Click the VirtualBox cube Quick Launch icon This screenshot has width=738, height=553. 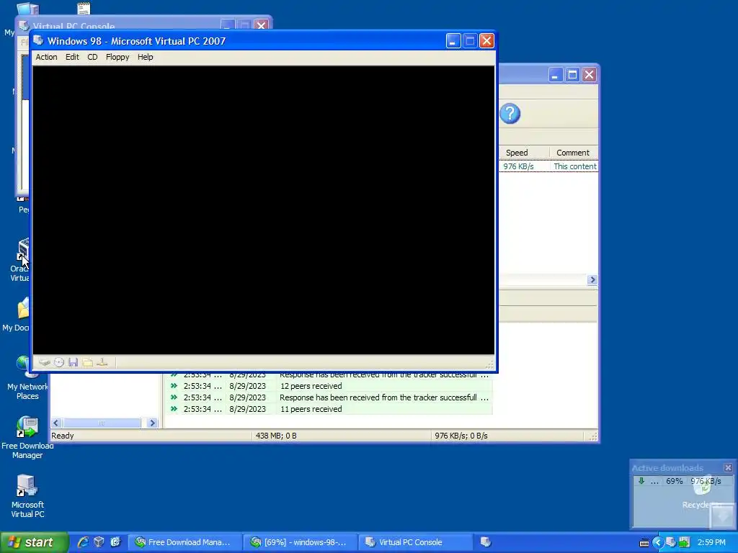pos(99,542)
